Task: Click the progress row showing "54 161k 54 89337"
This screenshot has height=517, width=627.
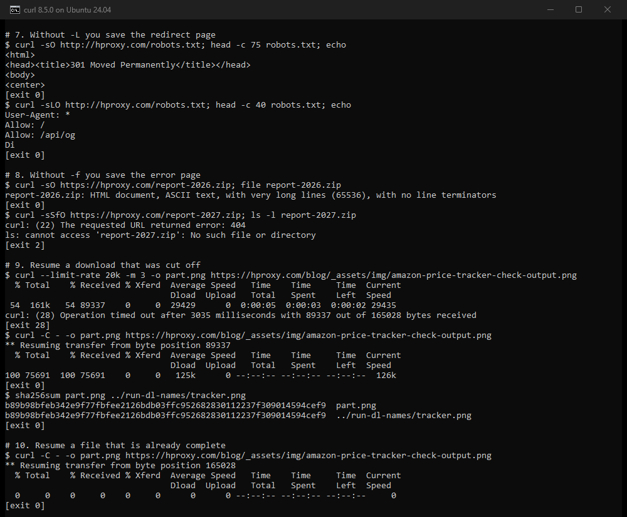Action: [203, 305]
